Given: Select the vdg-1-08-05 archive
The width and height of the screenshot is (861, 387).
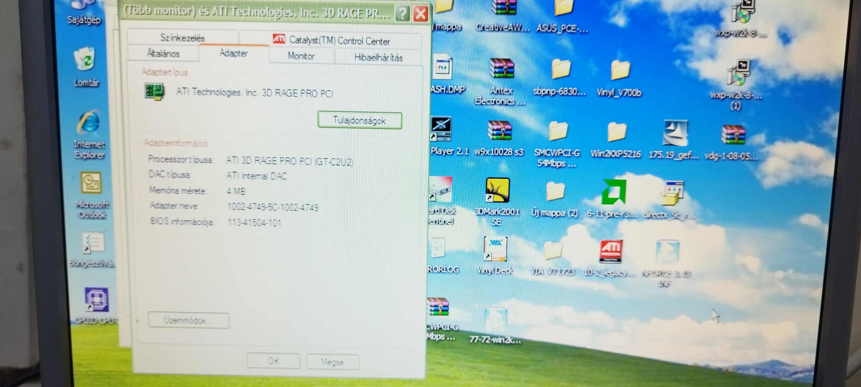Looking at the screenshot, I should [732, 143].
